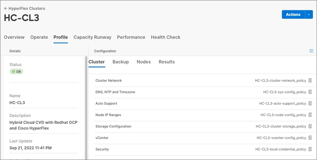
Task: Click HC-CL3-node-config_policy text
Action: click(x=284, y=115)
